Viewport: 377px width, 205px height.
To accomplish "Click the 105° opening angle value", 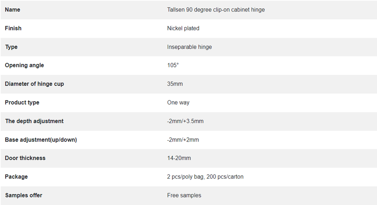I will click(x=173, y=65).
